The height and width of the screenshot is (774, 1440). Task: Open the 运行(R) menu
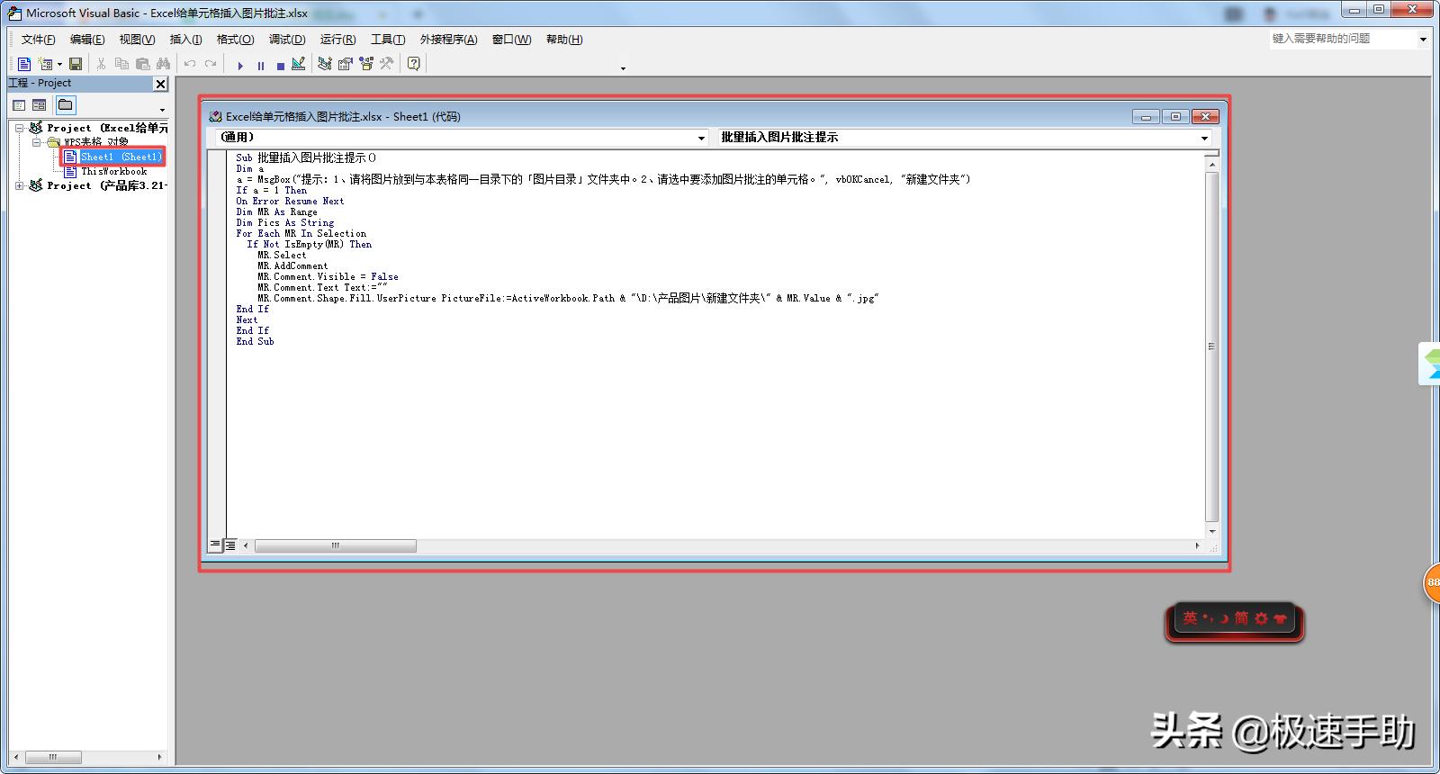point(337,40)
